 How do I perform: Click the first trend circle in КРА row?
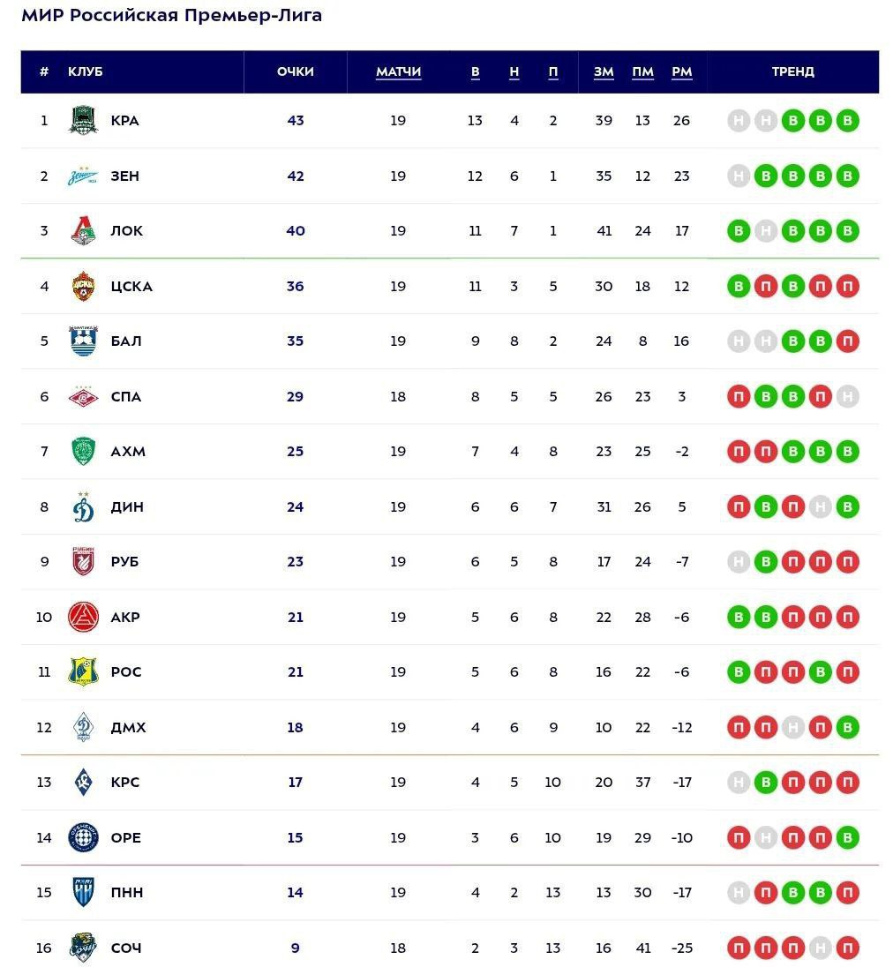tap(739, 121)
